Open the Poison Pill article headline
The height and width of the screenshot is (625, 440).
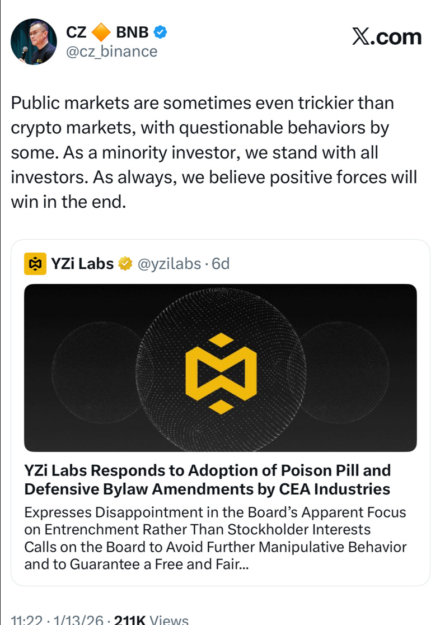[x=207, y=479]
